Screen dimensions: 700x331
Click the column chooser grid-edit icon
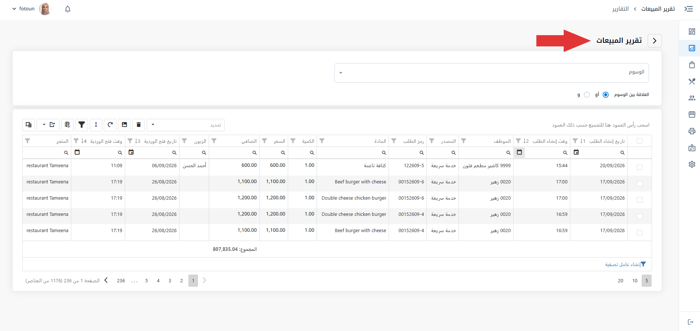point(67,125)
